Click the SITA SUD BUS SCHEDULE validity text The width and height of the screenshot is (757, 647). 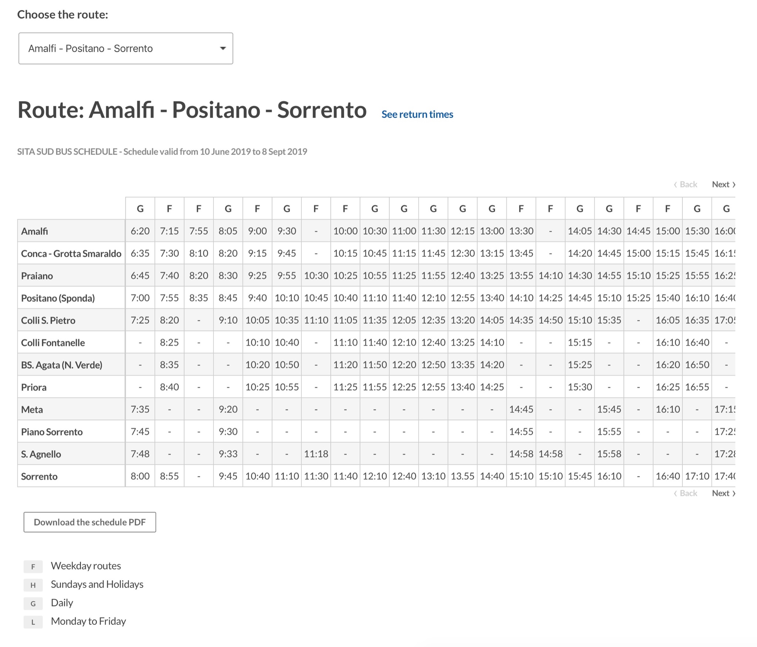(x=162, y=151)
